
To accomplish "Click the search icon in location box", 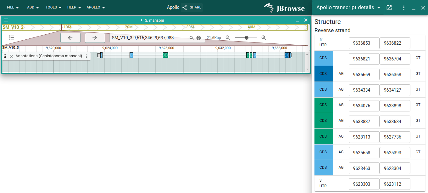I will pyautogui.click(x=192, y=38).
